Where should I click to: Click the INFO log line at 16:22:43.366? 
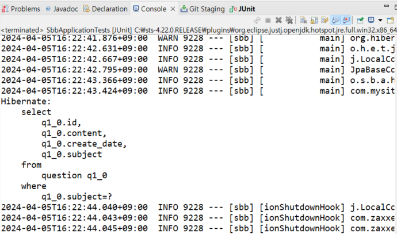click(198, 80)
